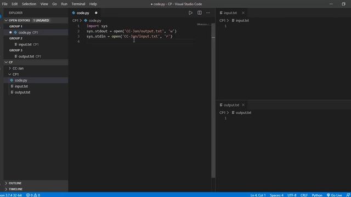351x197 pixels.
Task: Collapse the CP1 folder
Action: (x=10, y=74)
